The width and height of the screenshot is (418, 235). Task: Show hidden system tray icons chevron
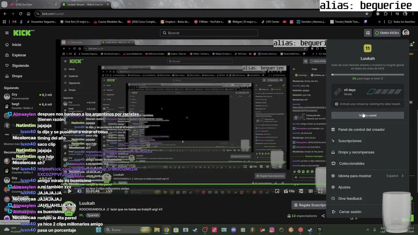pos(367,230)
